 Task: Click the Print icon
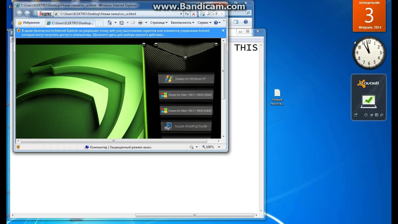[140, 23]
